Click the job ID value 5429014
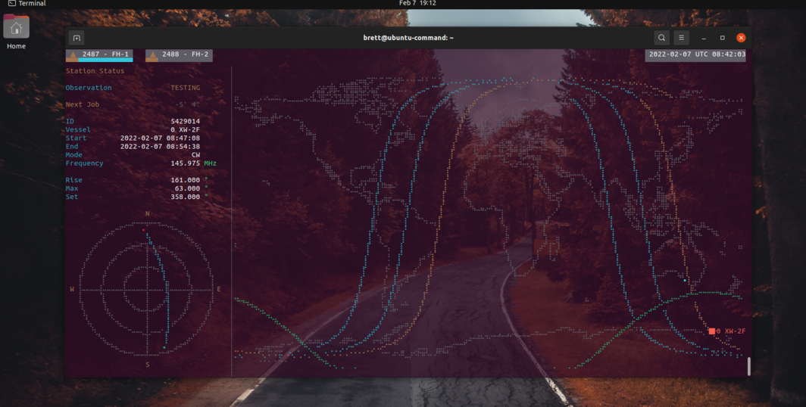The height and width of the screenshot is (407, 806). click(x=185, y=121)
